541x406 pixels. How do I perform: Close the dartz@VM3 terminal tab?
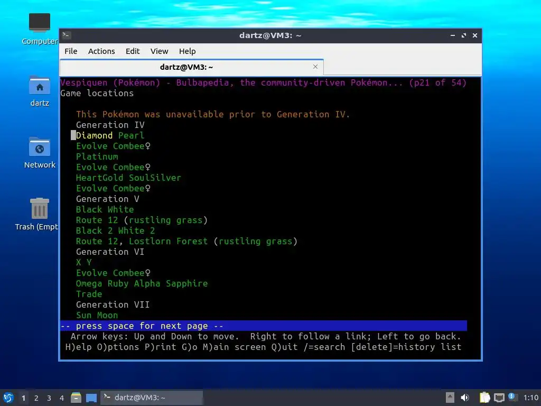315,67
